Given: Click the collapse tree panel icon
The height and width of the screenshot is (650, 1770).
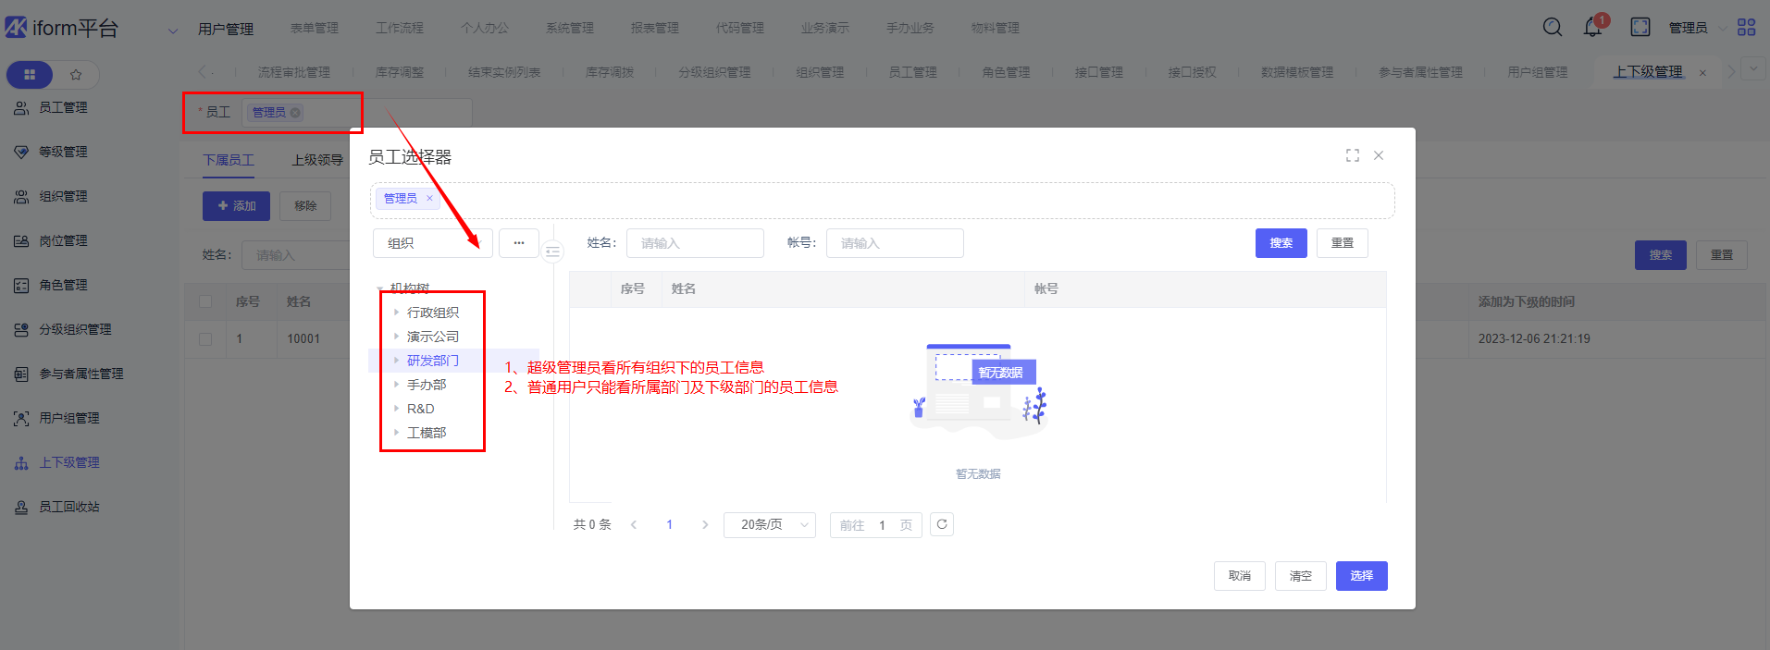Looking at the screenshot, I should 552,251.
